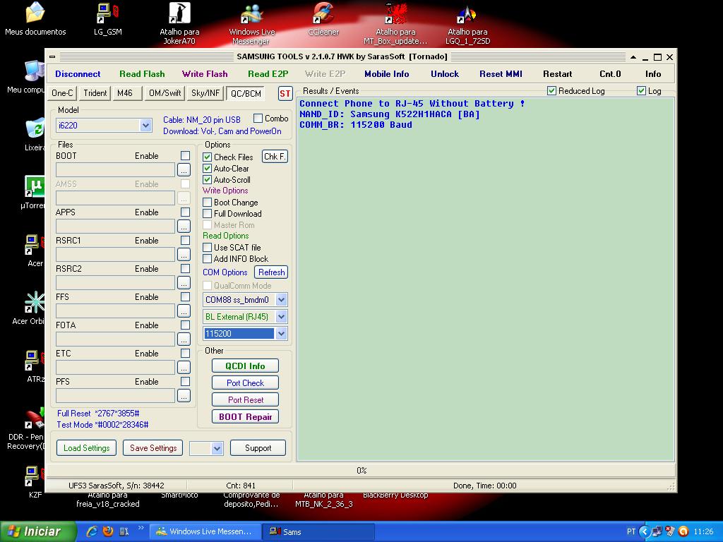This screenshot has height=542, width=723.
Task: Click the BOOT Repair button
Action: (x=245, y=416)
